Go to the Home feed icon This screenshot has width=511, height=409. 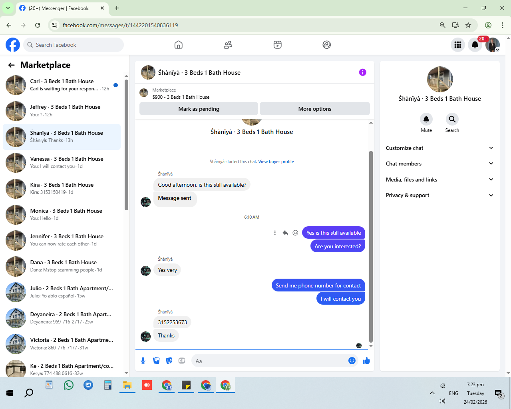point(179,45)
